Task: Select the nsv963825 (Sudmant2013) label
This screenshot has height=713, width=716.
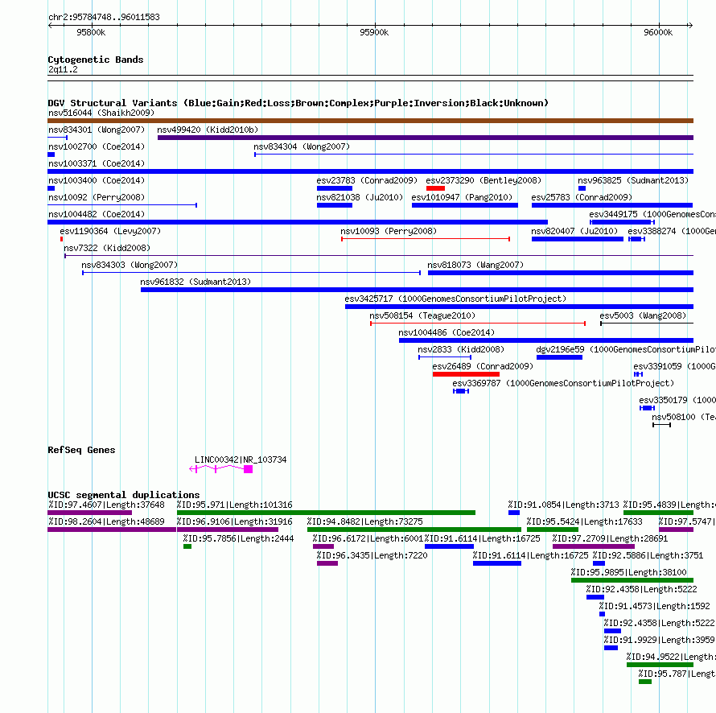Action: pos(633,180)
